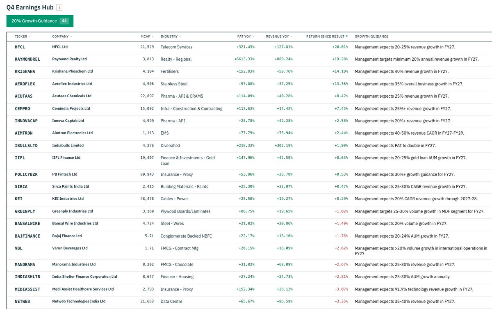Screen dimensions: 492x309
Task: Click return value +20.01% for HFCL
Action: (x=340, y=47)
